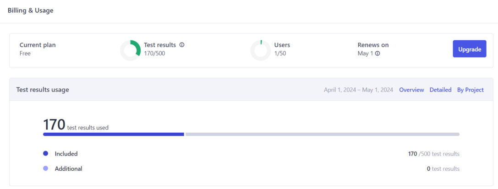Click the Billing & Usage page heading
Viewport: 498px width, 189px height.
31,11
